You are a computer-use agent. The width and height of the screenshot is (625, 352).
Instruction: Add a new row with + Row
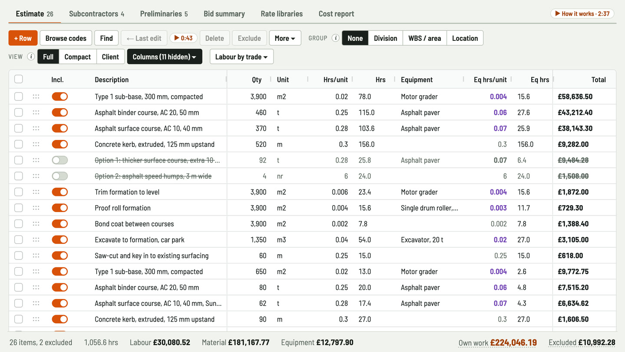point(23,38)
